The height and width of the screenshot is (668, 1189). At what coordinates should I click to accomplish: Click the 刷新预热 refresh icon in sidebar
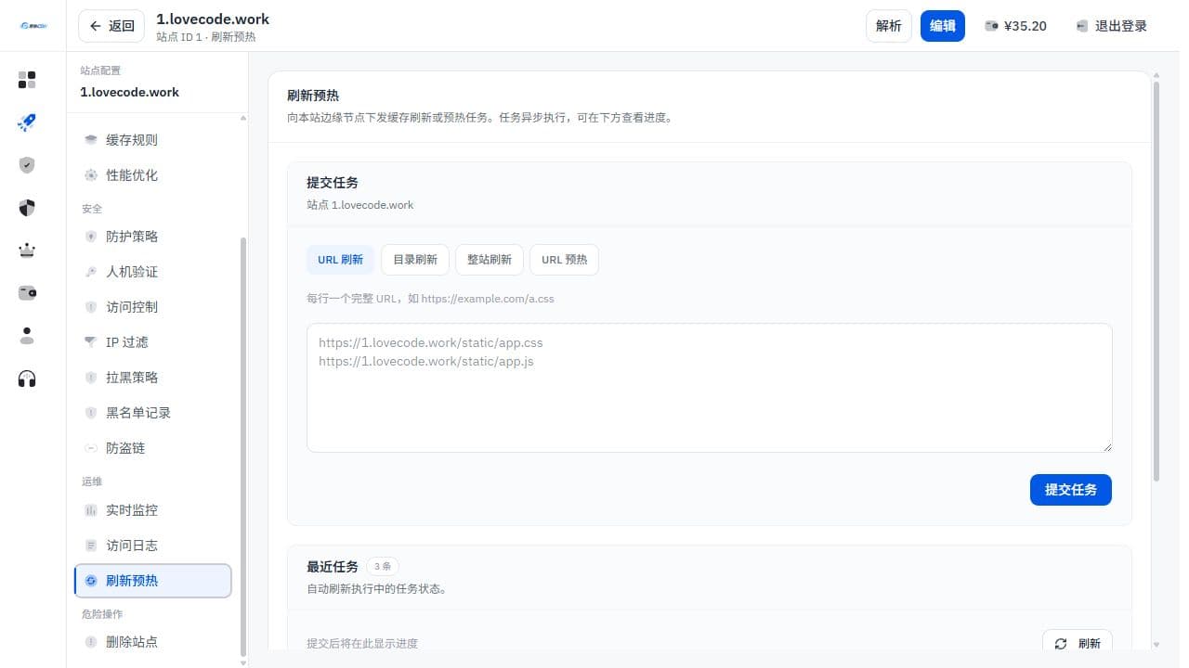[91, 581]
